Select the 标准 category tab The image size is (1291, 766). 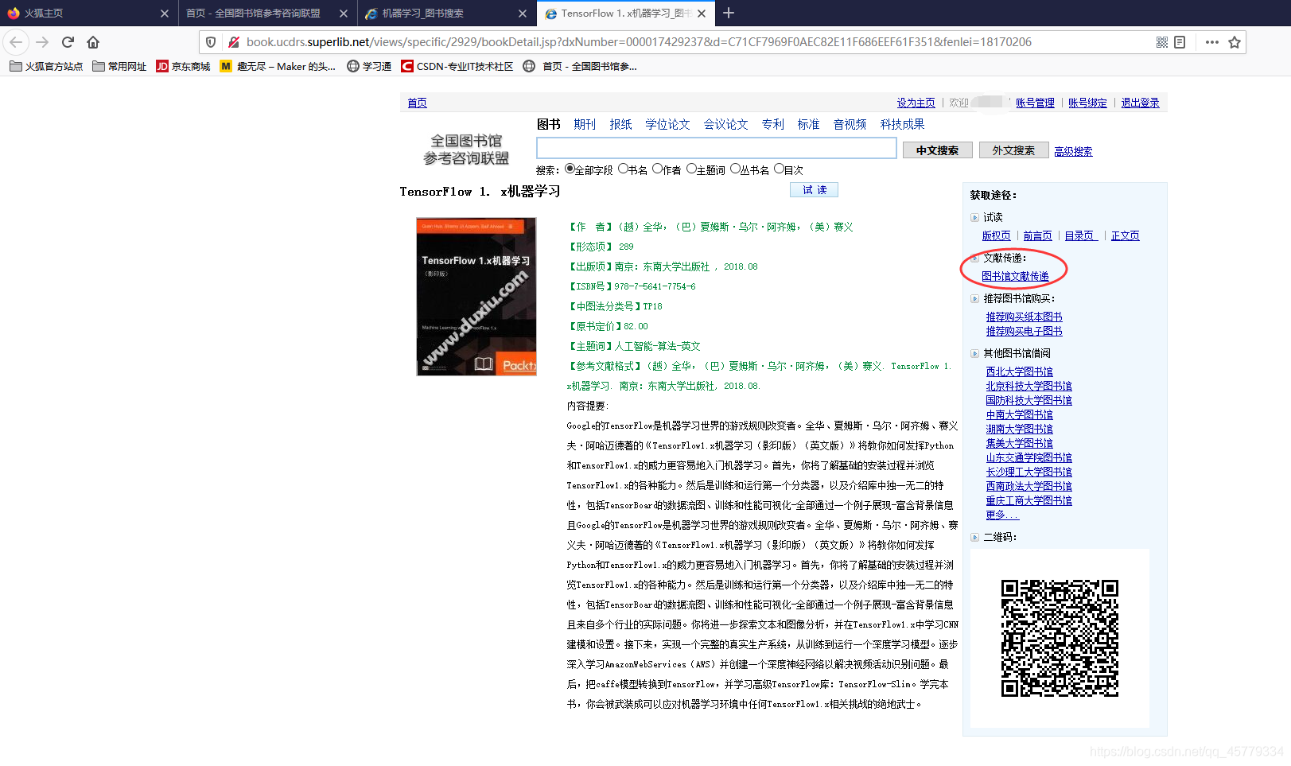[x=808, y=124]
